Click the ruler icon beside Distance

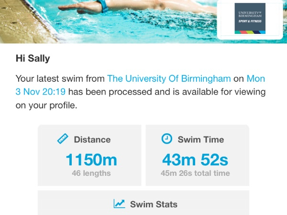[63, 140]
